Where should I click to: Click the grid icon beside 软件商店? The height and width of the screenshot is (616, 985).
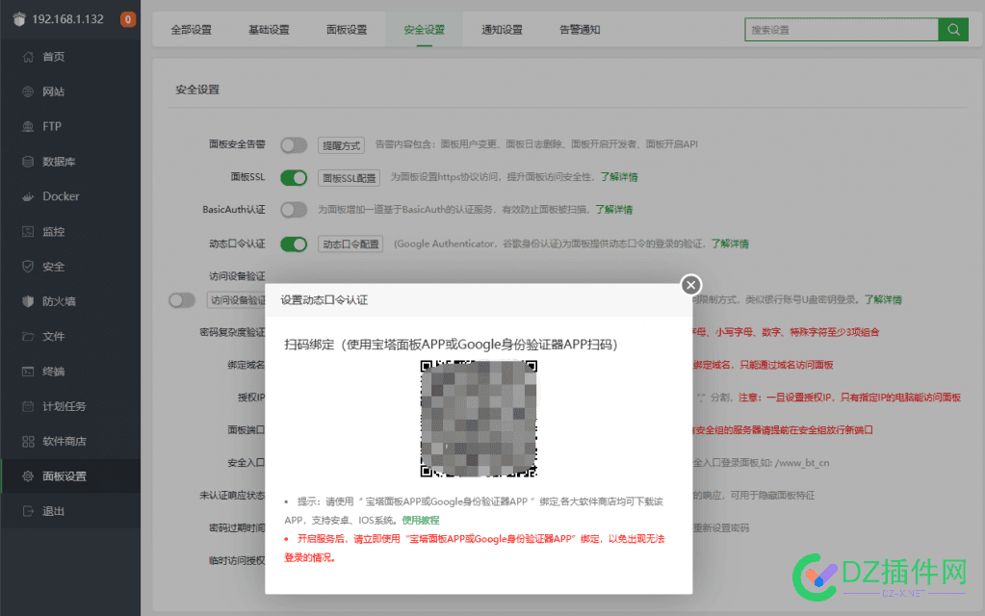click(28, 442)
